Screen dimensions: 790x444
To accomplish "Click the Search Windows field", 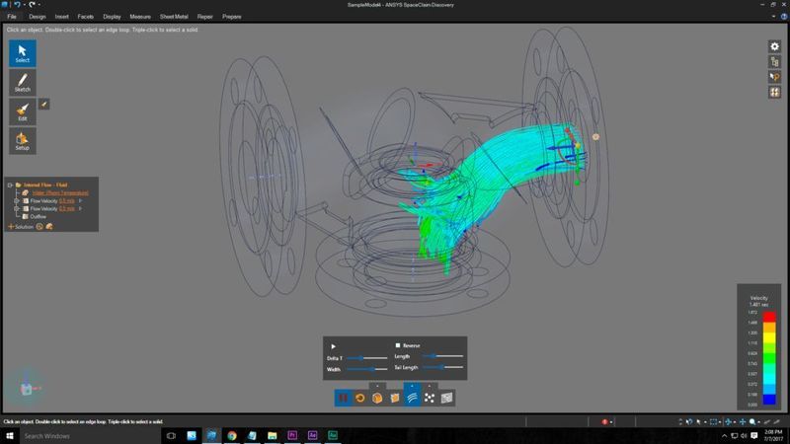I will [90, 436].
